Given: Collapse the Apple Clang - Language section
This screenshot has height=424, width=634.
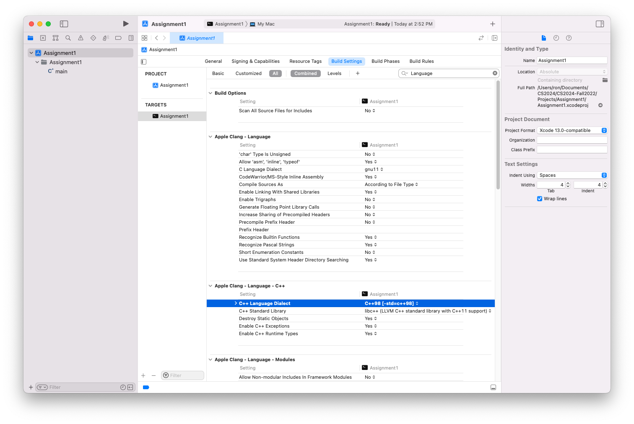Looking at the screenshot, I should [210, 137].
